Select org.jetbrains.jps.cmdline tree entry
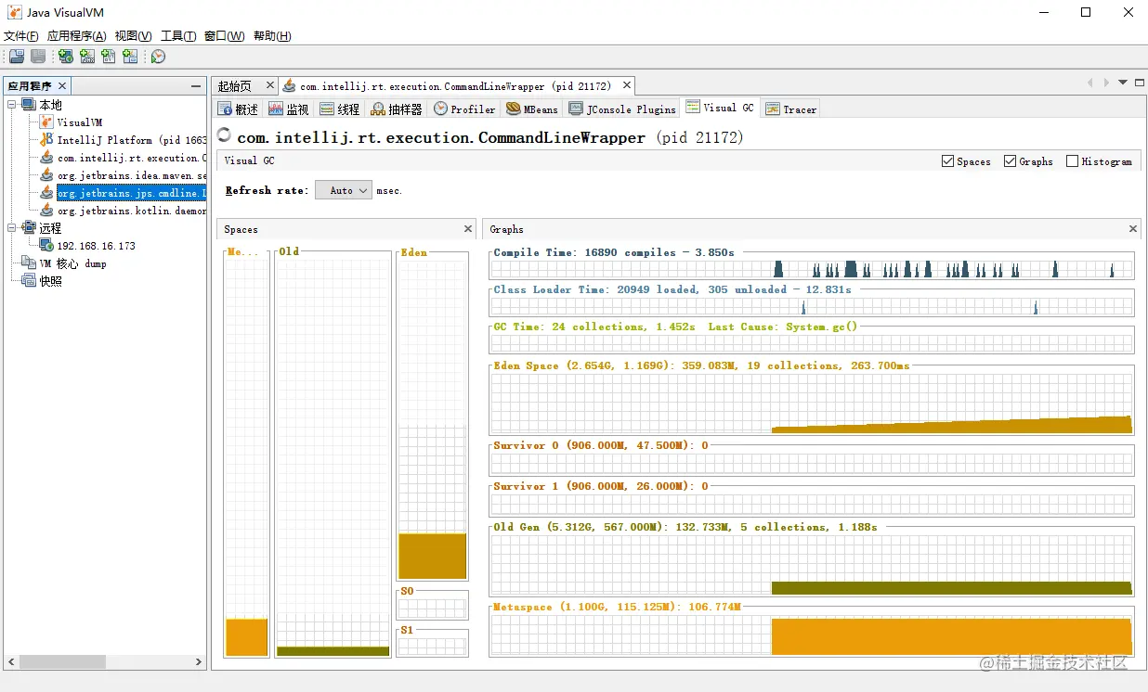 pos(131,193)
